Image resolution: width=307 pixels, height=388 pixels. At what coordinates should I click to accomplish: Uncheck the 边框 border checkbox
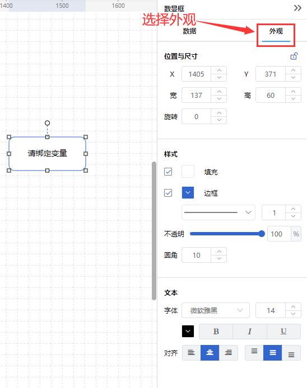click(168, 193)
